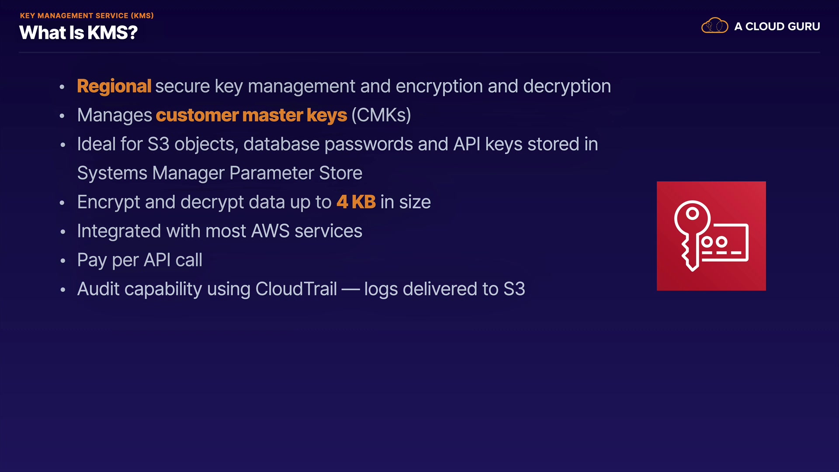Click the "KEY MANAGEMENT SERVICE (KMS)" header label
Image resolution: width=839 pixels, height=472 pixels.
[87, 16]
